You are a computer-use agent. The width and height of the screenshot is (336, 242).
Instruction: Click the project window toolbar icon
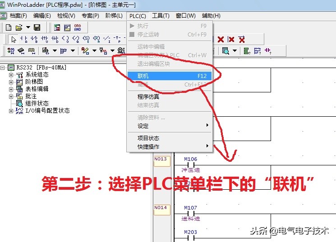click(57, 27)
